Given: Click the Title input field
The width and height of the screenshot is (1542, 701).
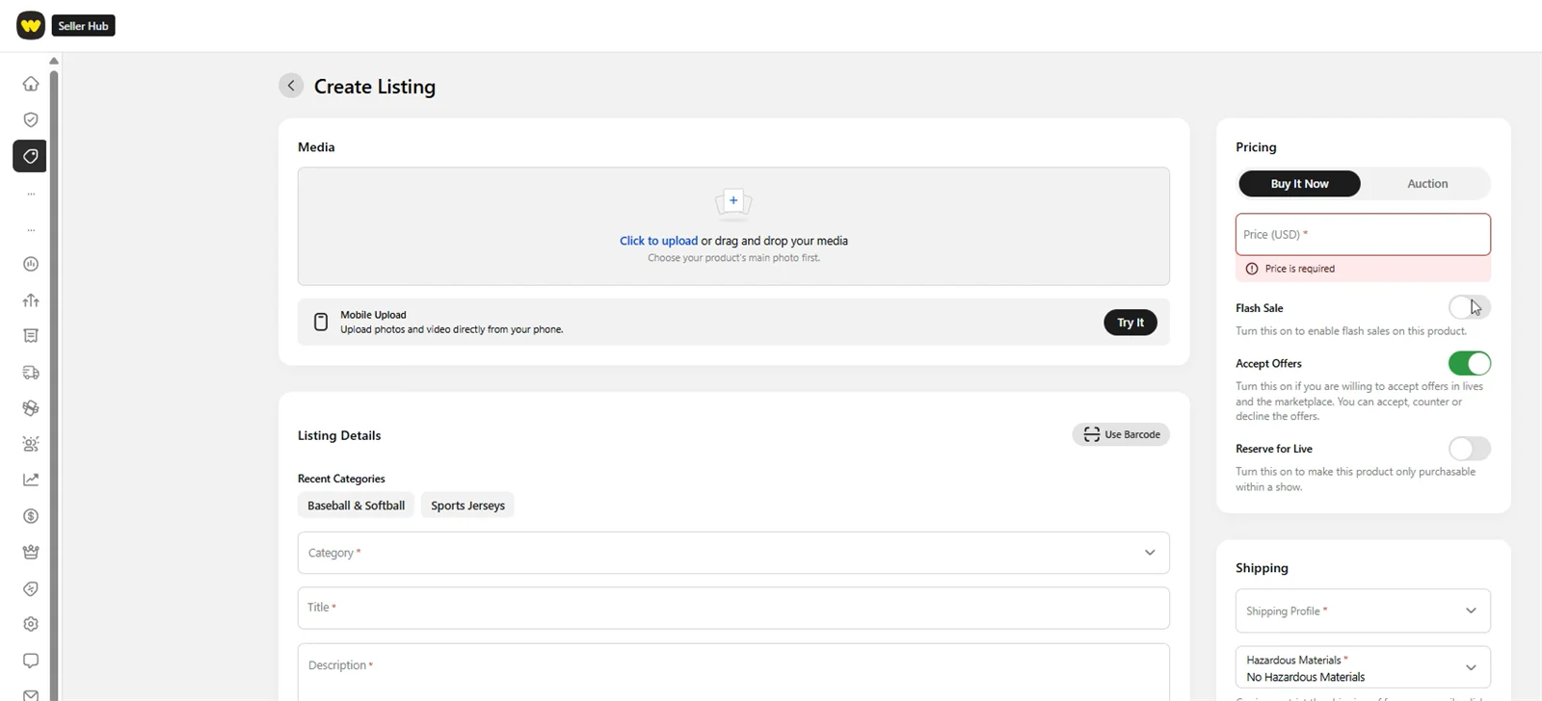Looking at the screenshot, I should click(733, 608).
